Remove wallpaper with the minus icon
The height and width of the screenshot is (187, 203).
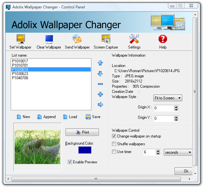(x=100, y=84)
